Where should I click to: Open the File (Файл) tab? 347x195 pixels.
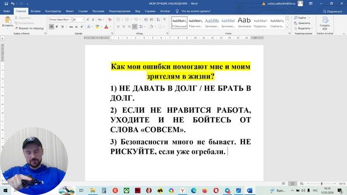(x=7, y=11)
